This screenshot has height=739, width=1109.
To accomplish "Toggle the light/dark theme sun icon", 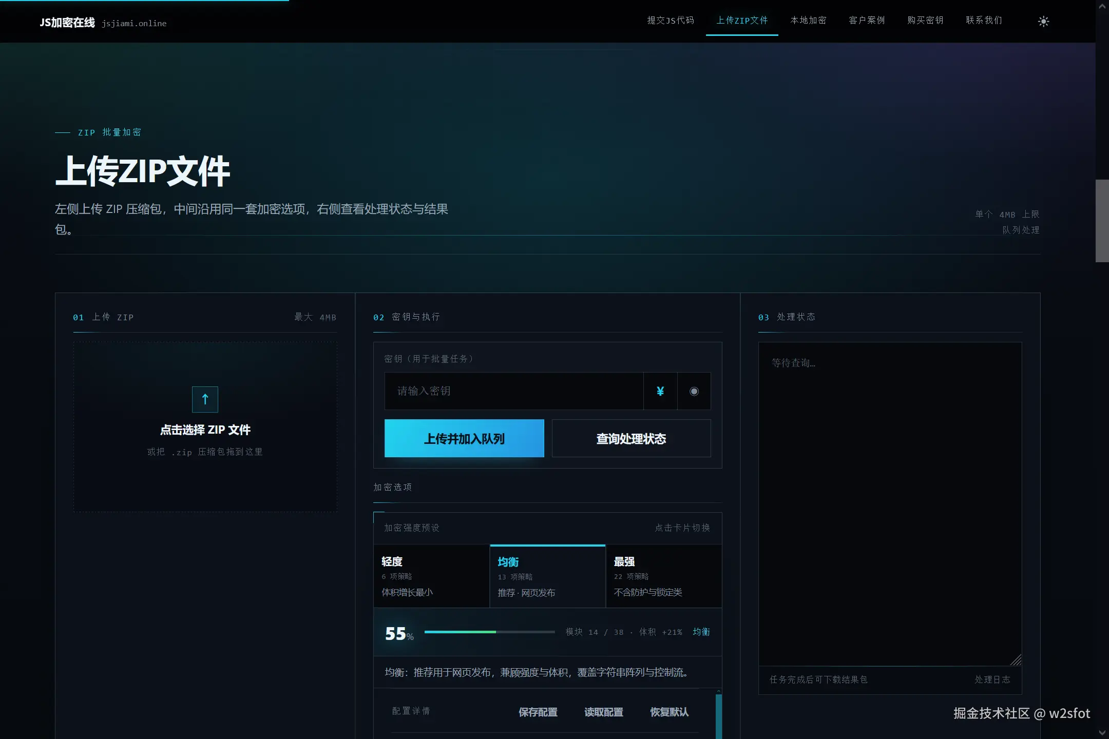I will tap(1043, 22).
